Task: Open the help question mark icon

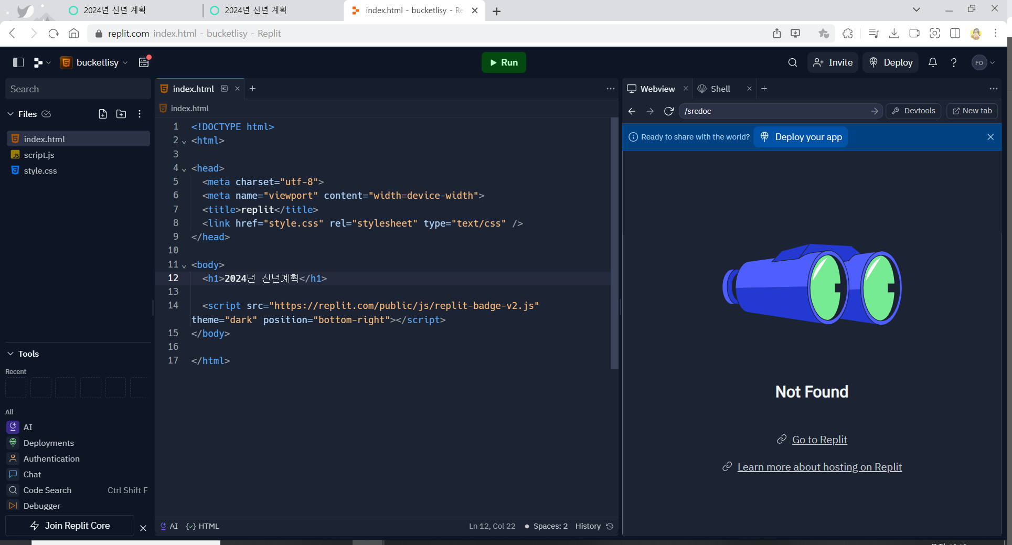Action: tap(954, 62)
